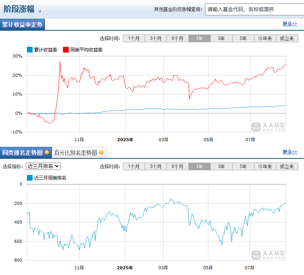Click the help icon beside 同类排名走势图 tab
The height and width of the screenshot is (275, 304).
[x=47, y=152]
